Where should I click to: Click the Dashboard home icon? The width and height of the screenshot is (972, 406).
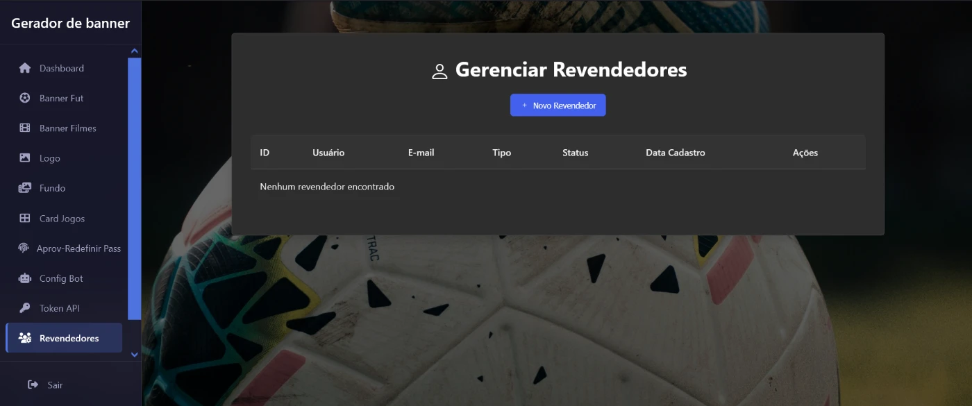pos(25,68)
